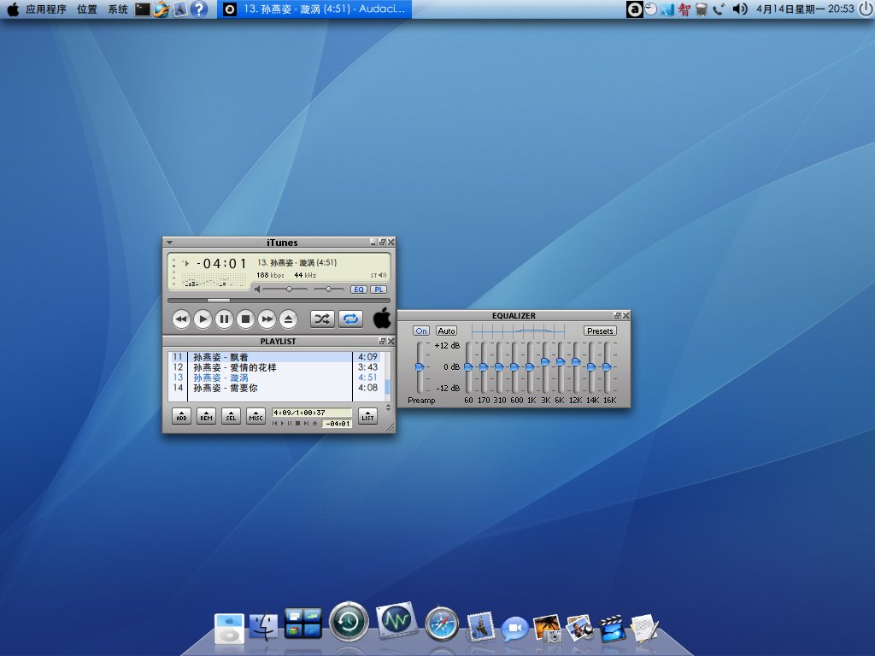Open the Time Machine clock dock icon

click(x=349, y=622)
